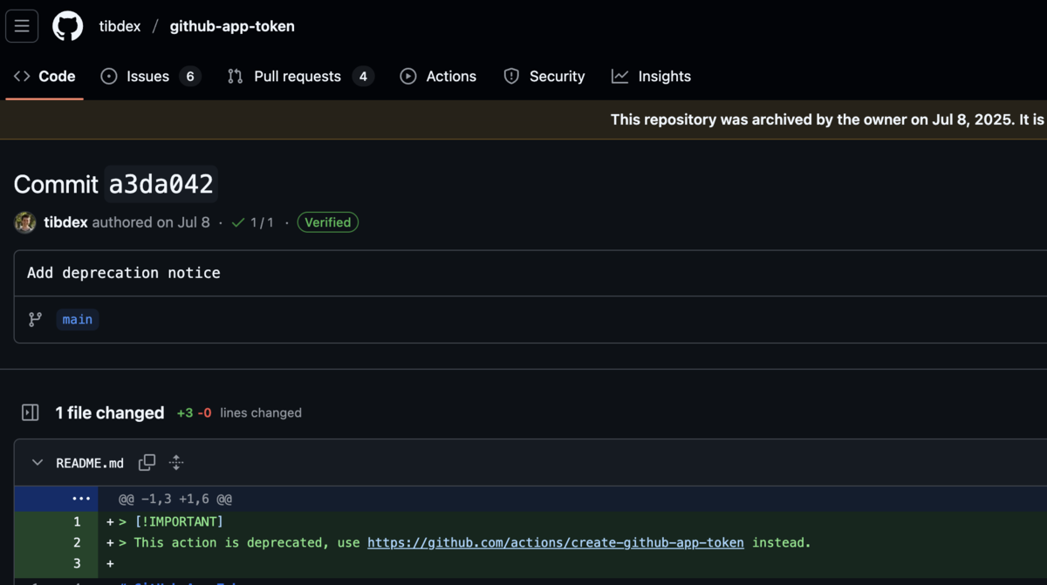This screenshot has width=1047, height=585.
Task: Expand hidden lines above the diff hunk
Action: point(81,499)
